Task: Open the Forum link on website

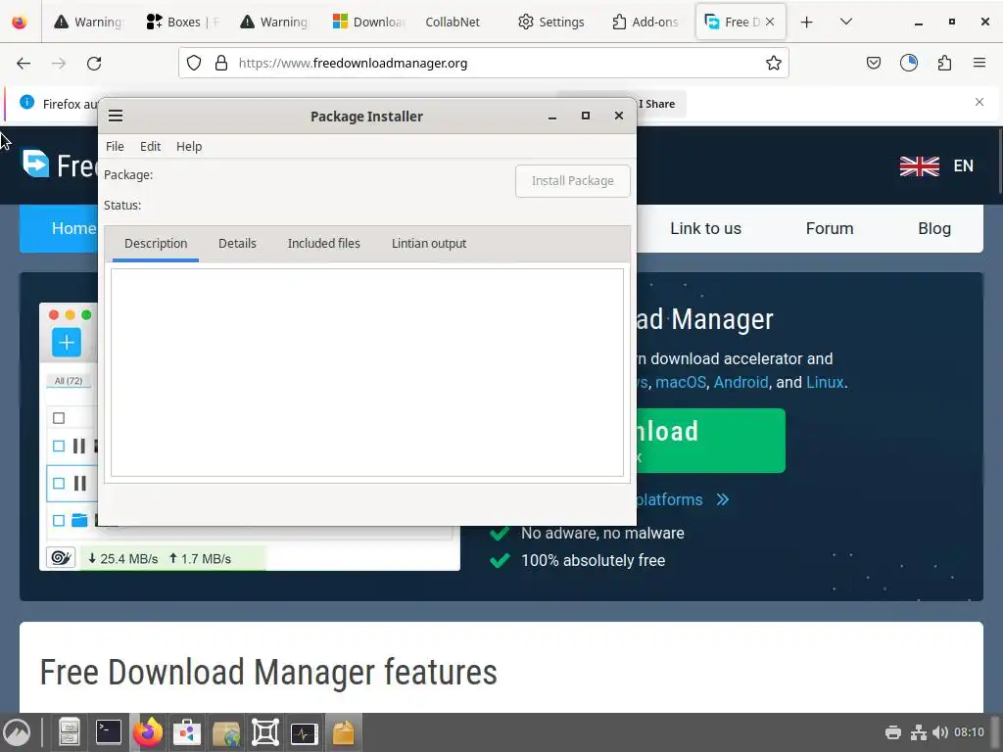Action: click(x=829, y=228)
